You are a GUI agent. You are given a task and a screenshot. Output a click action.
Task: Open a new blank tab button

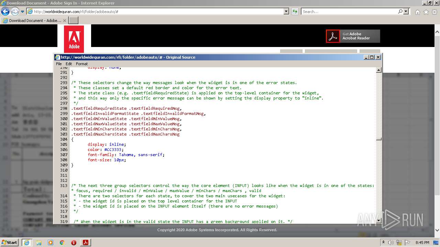[x=74, y=21]
